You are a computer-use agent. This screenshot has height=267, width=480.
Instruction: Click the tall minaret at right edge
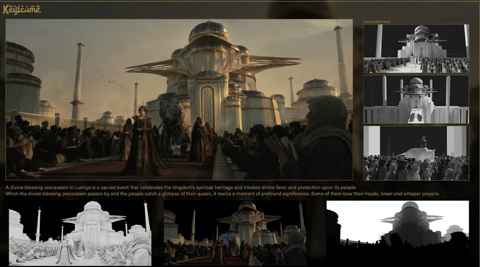[x=341, y=61]
